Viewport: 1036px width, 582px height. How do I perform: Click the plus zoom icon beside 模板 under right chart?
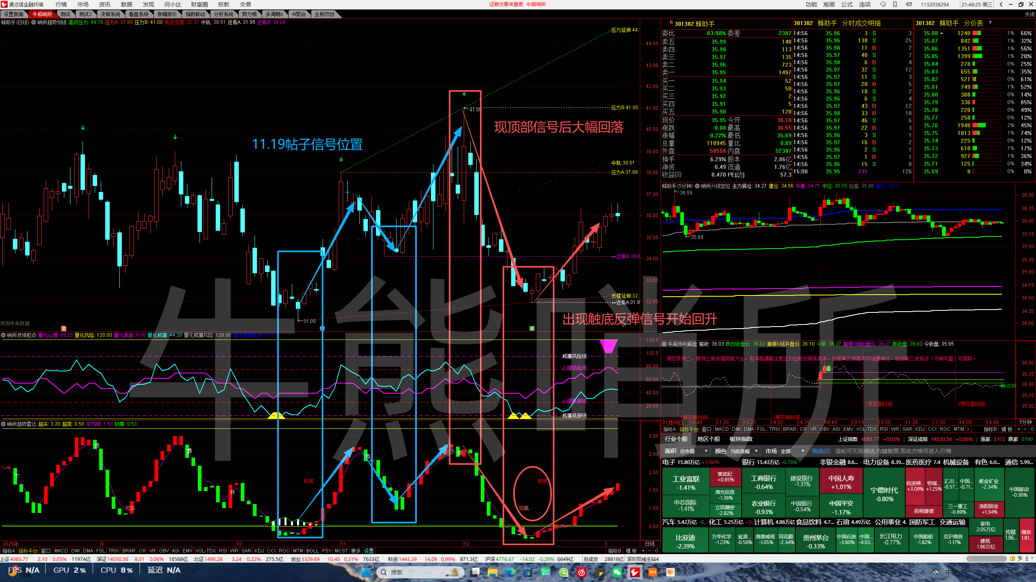coord(1019,429)
